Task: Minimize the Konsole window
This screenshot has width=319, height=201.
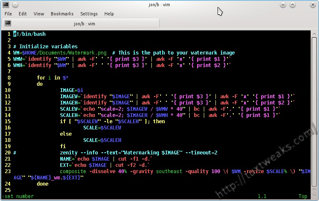Action: [283, 5]
